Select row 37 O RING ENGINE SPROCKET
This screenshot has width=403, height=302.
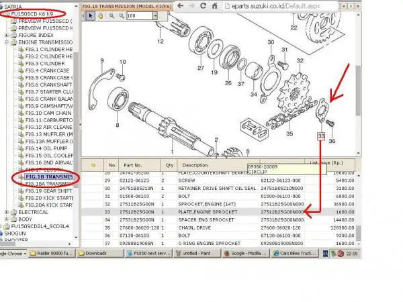(218, 243)
